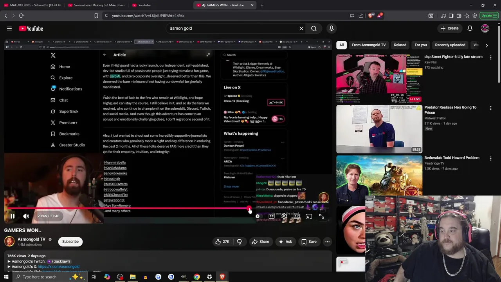
Task: Open Asmongold TV channel name link
Action: pos(32,239)
